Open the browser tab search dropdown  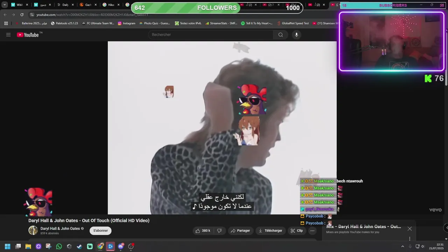[5, 5]
